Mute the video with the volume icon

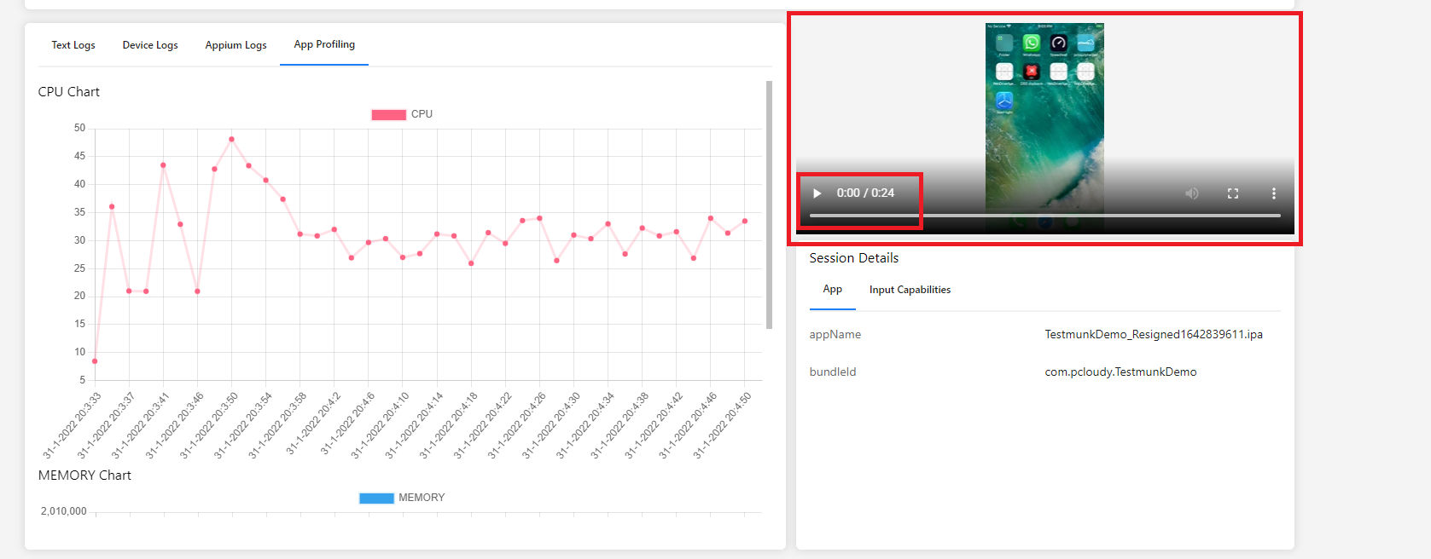coord(1191,193)
